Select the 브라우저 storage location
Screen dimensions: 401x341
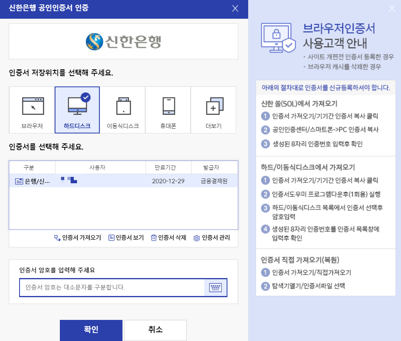[32, 110]
